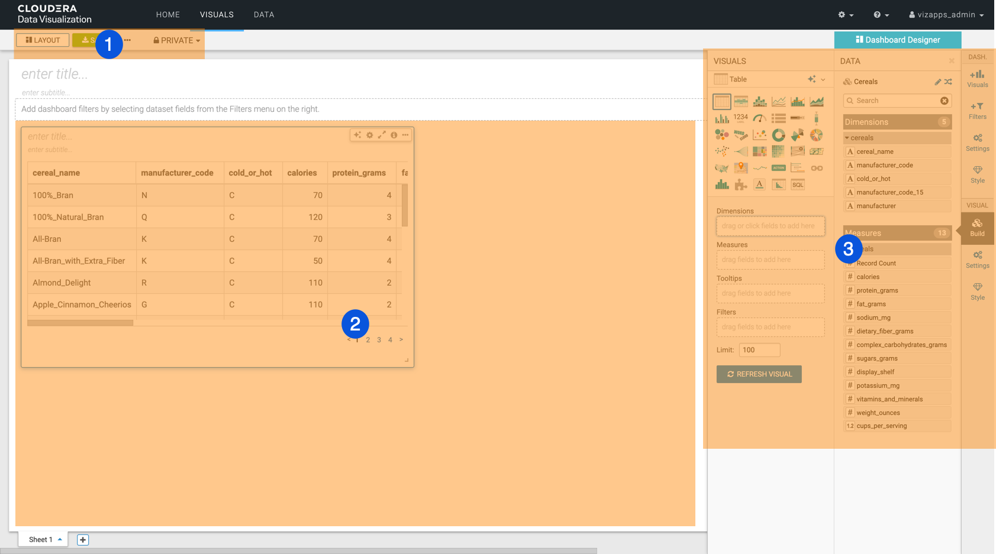Open the vizapps_admin user menu

point(946,15)
